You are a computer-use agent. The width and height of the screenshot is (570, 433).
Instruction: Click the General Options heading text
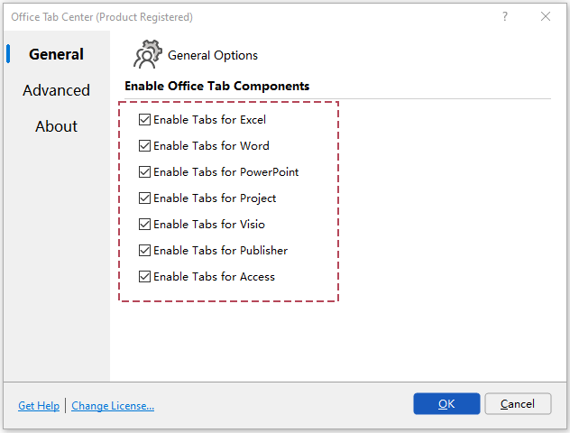click(213, 56)
